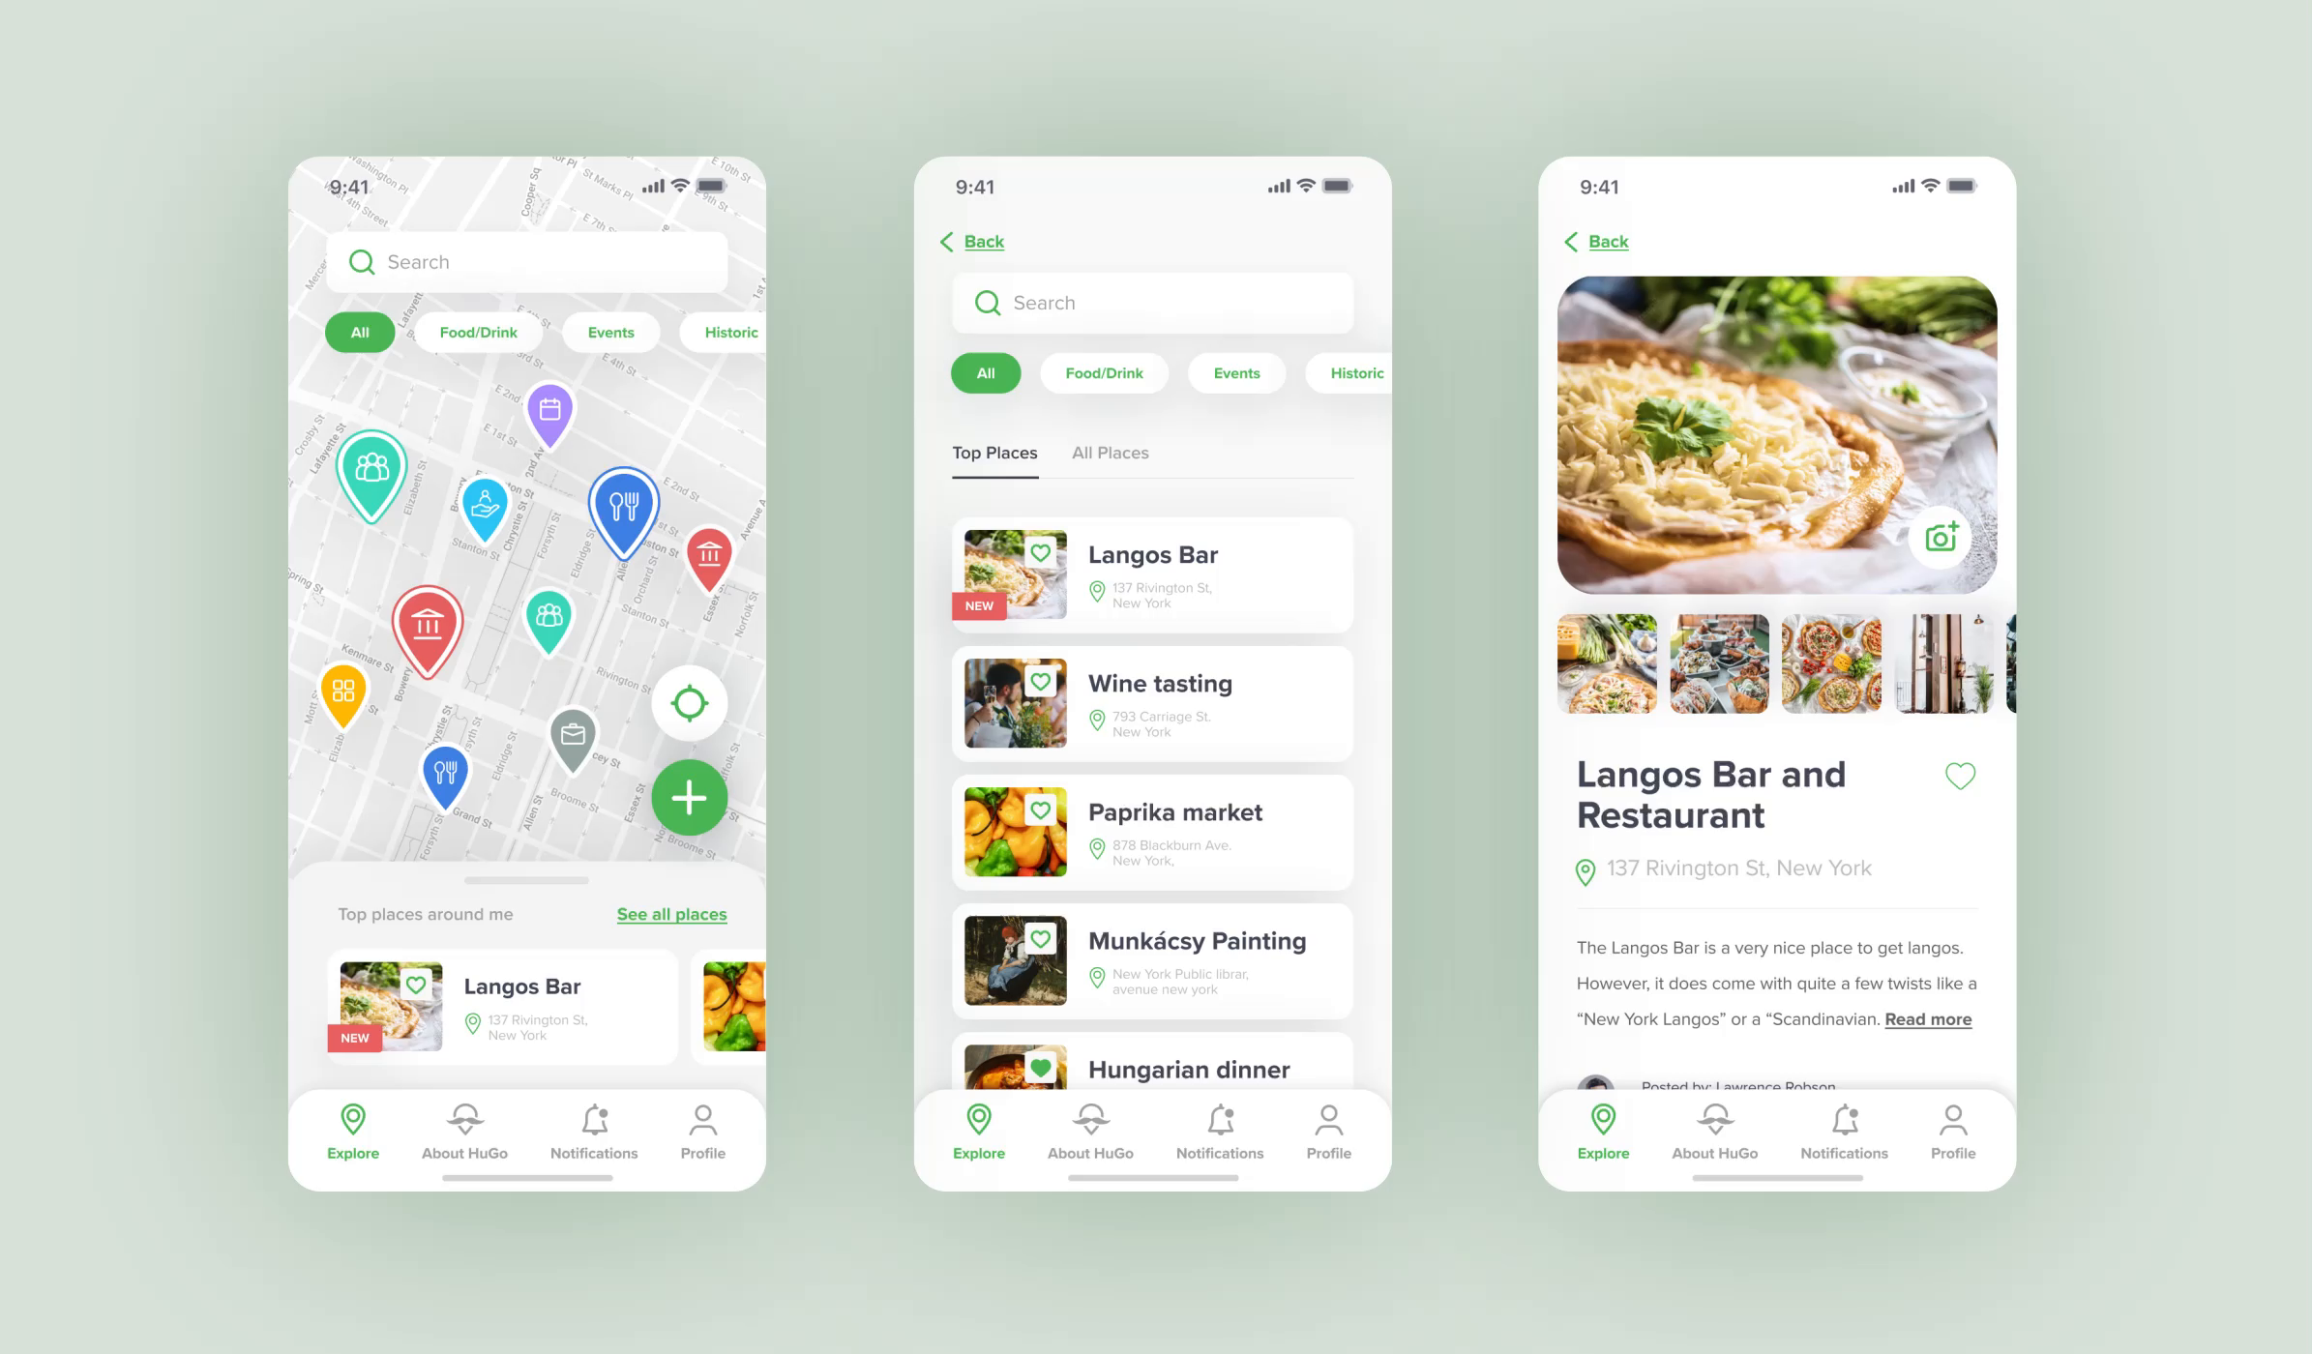Switch to the All Places tab
This screenshot has height=1354, width=2312.
1110,453
